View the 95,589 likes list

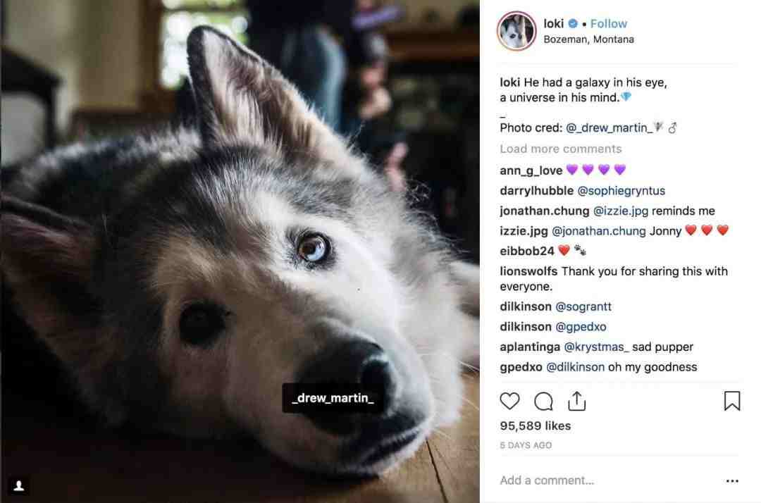point(536,426)
